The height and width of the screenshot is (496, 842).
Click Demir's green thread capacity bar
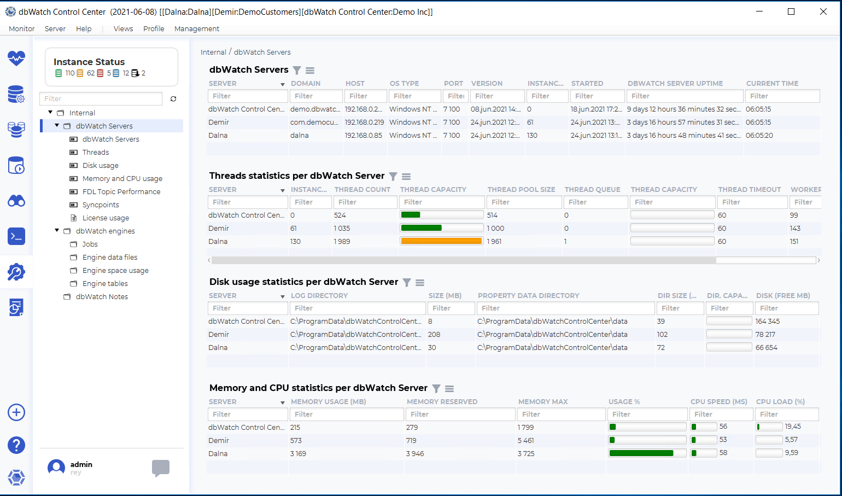(x=441, y=228)
